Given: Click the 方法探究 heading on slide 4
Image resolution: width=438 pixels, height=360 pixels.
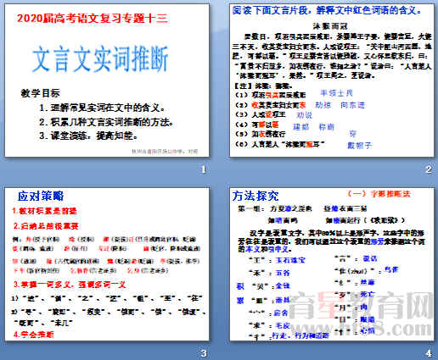Looking at the screenshot, I should tap(255, 196).
